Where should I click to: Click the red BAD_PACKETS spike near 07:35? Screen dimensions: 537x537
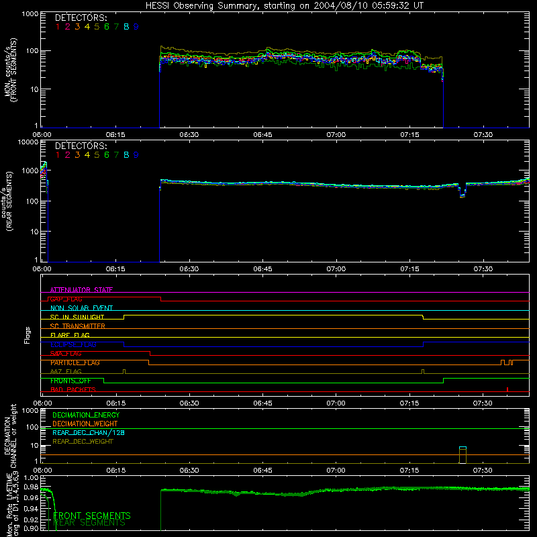pyautogui.click(x=507, y=389)
